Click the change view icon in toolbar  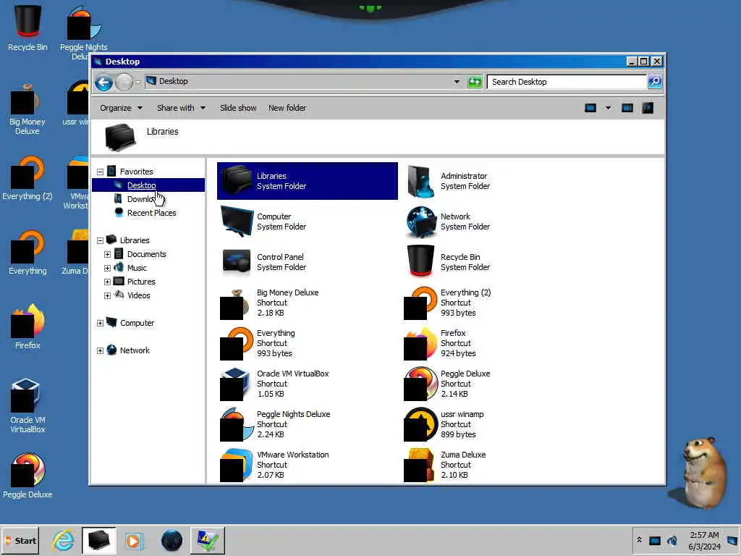pos(590,109)
